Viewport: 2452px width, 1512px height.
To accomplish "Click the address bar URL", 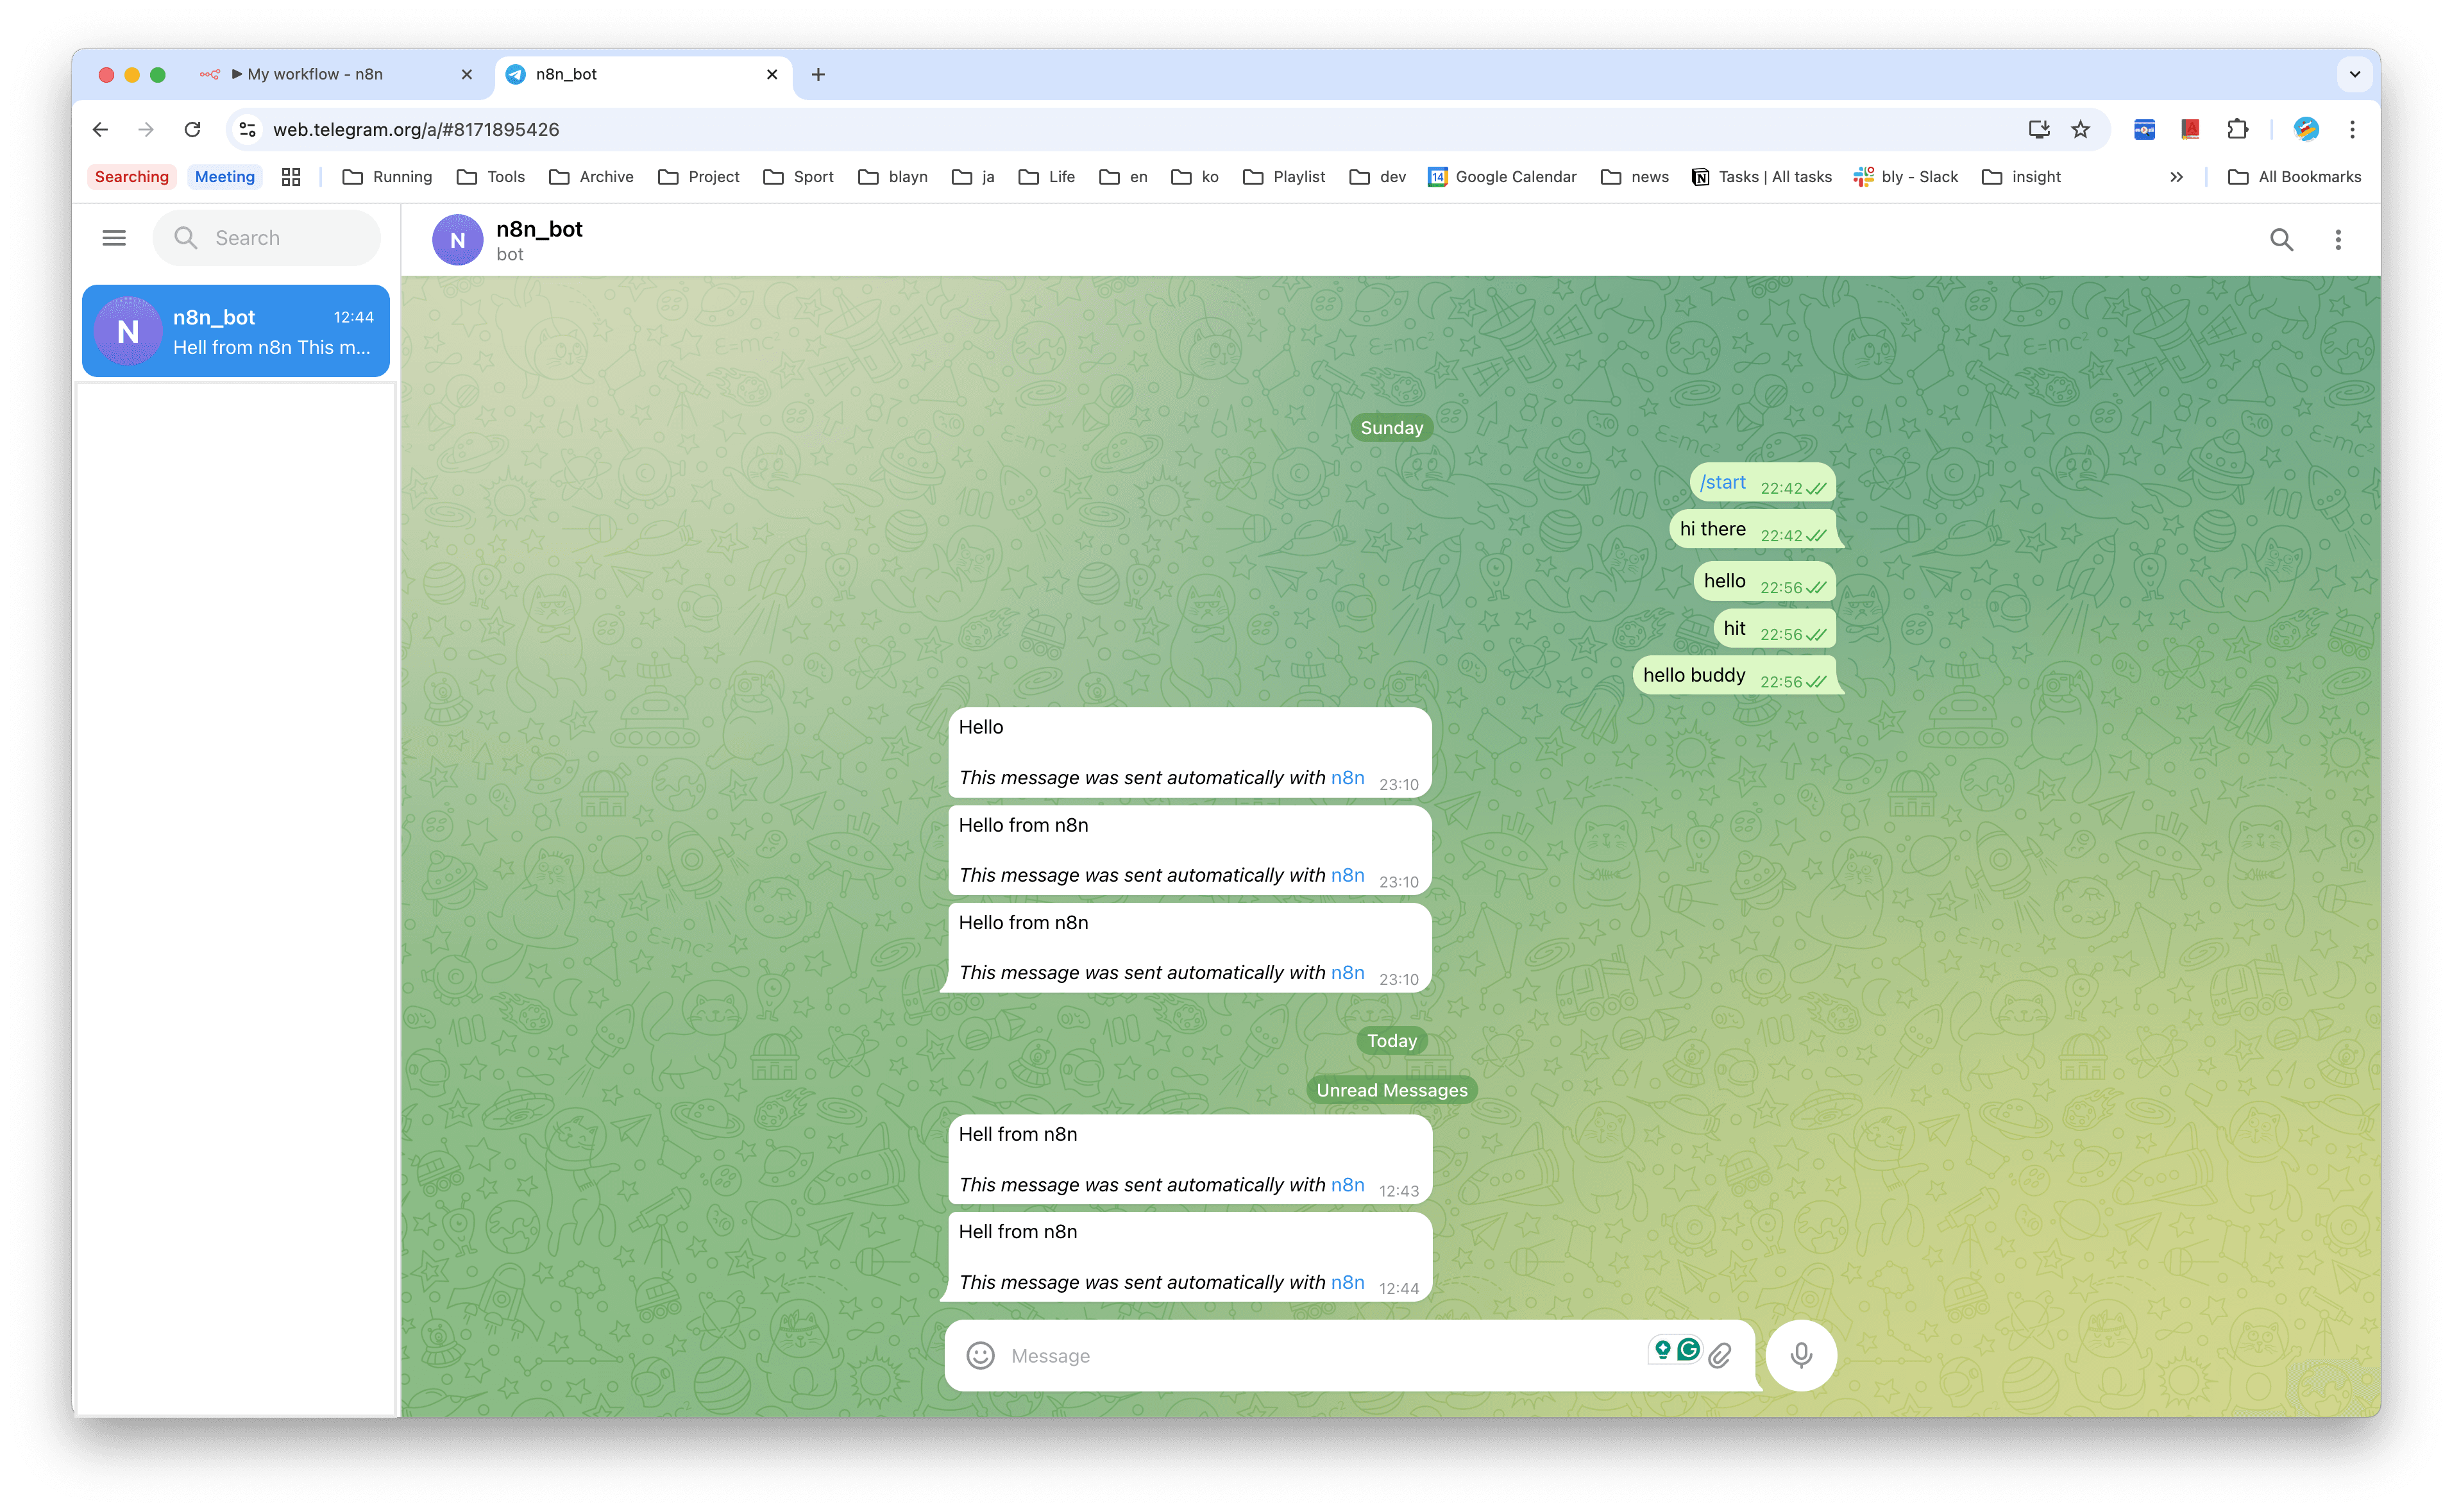I will (416, 129).
